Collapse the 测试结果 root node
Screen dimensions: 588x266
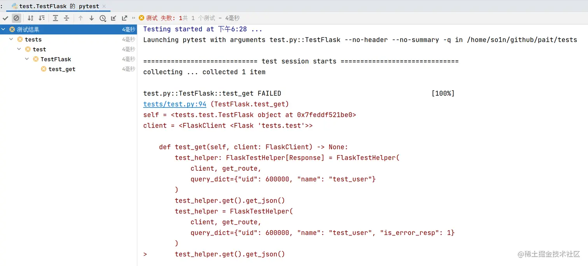tap(3, 30)
